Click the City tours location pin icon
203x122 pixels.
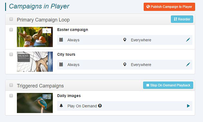(x=125, y=64)
